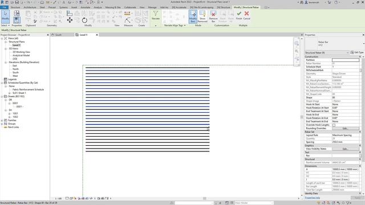Screen dimensions: 365x205
Task: Switch to the South view tab
Action: point(58,35)
